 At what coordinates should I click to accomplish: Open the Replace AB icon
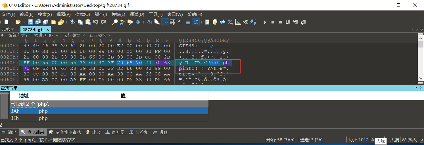point(123,22)
